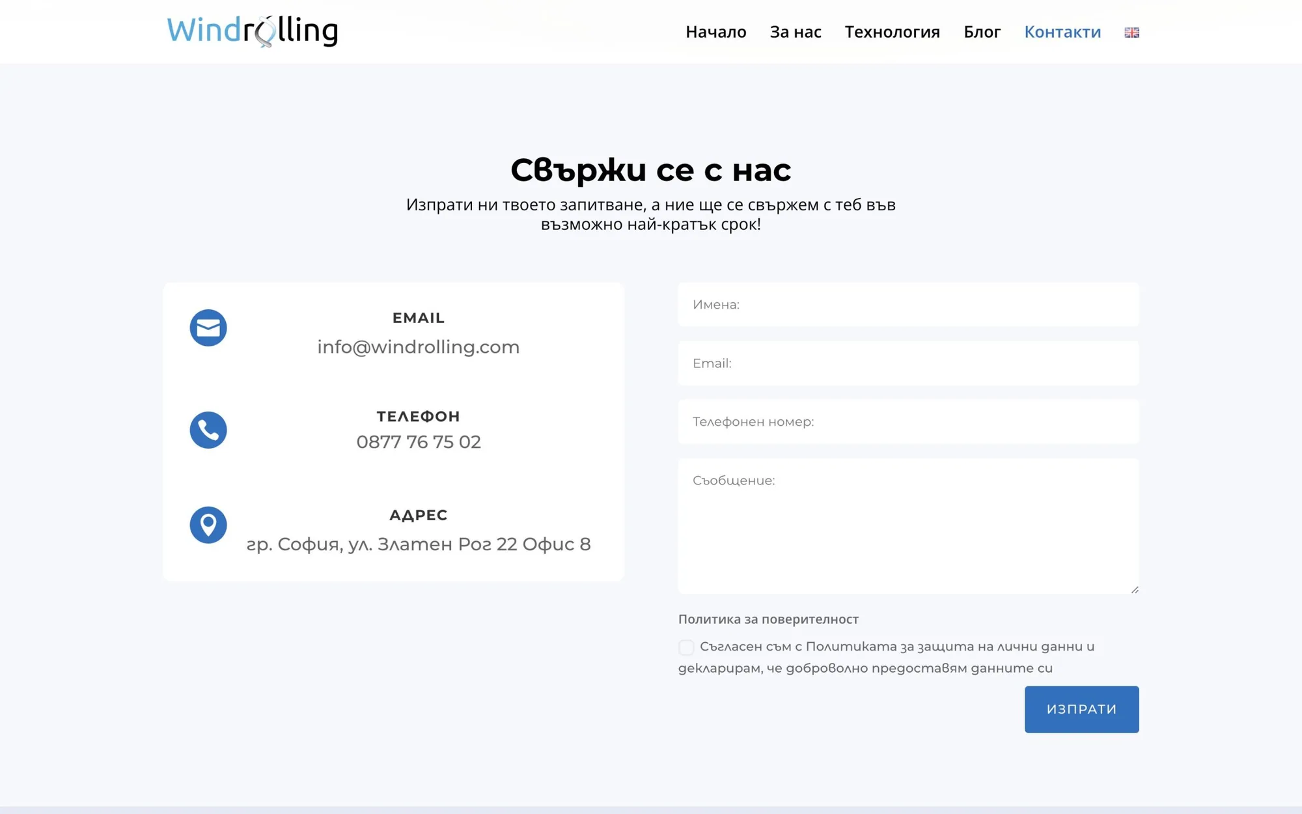The height and width of the screenshot is (814, 1302).
Task: Click the blue envelope email icon
Action: point(208,328)
